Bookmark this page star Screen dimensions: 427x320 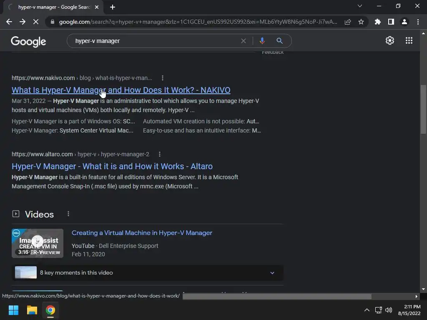(x=361, y=22)
